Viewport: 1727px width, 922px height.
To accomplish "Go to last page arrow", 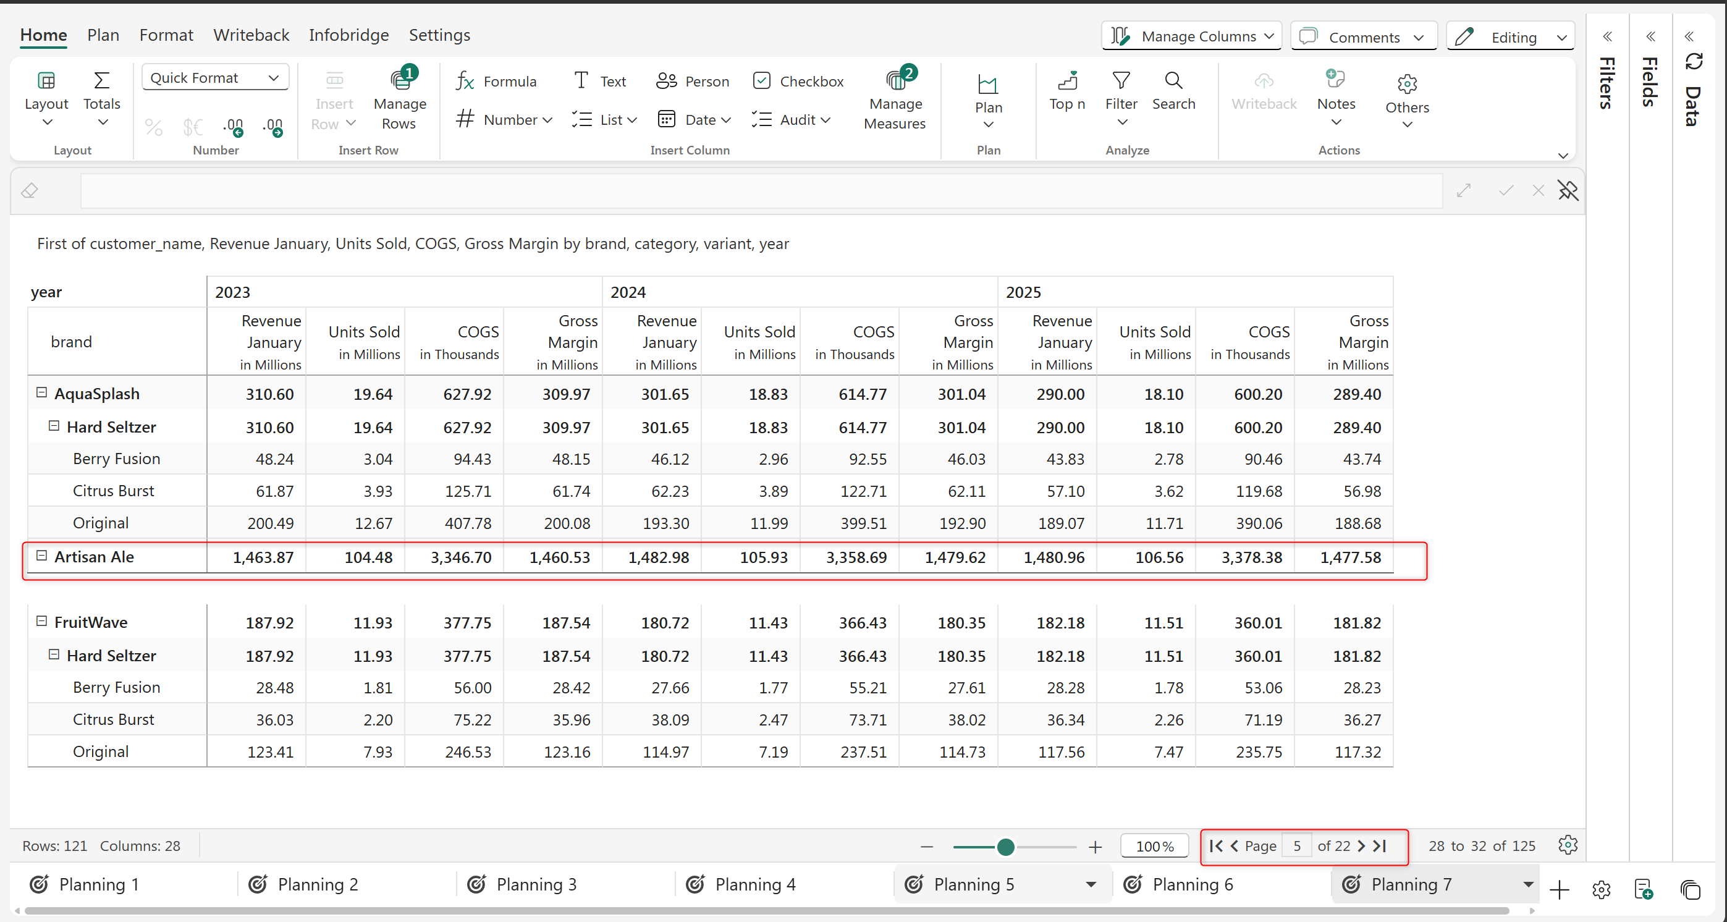I will point(1380,846).
